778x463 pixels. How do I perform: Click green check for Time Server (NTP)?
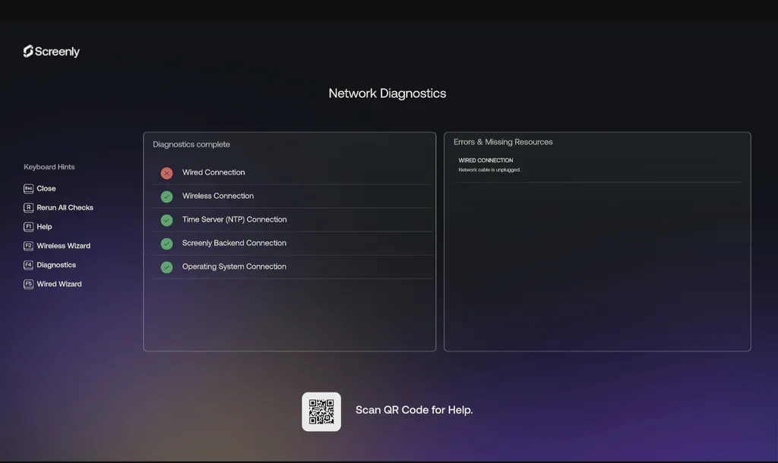click(x=166, y=220)
